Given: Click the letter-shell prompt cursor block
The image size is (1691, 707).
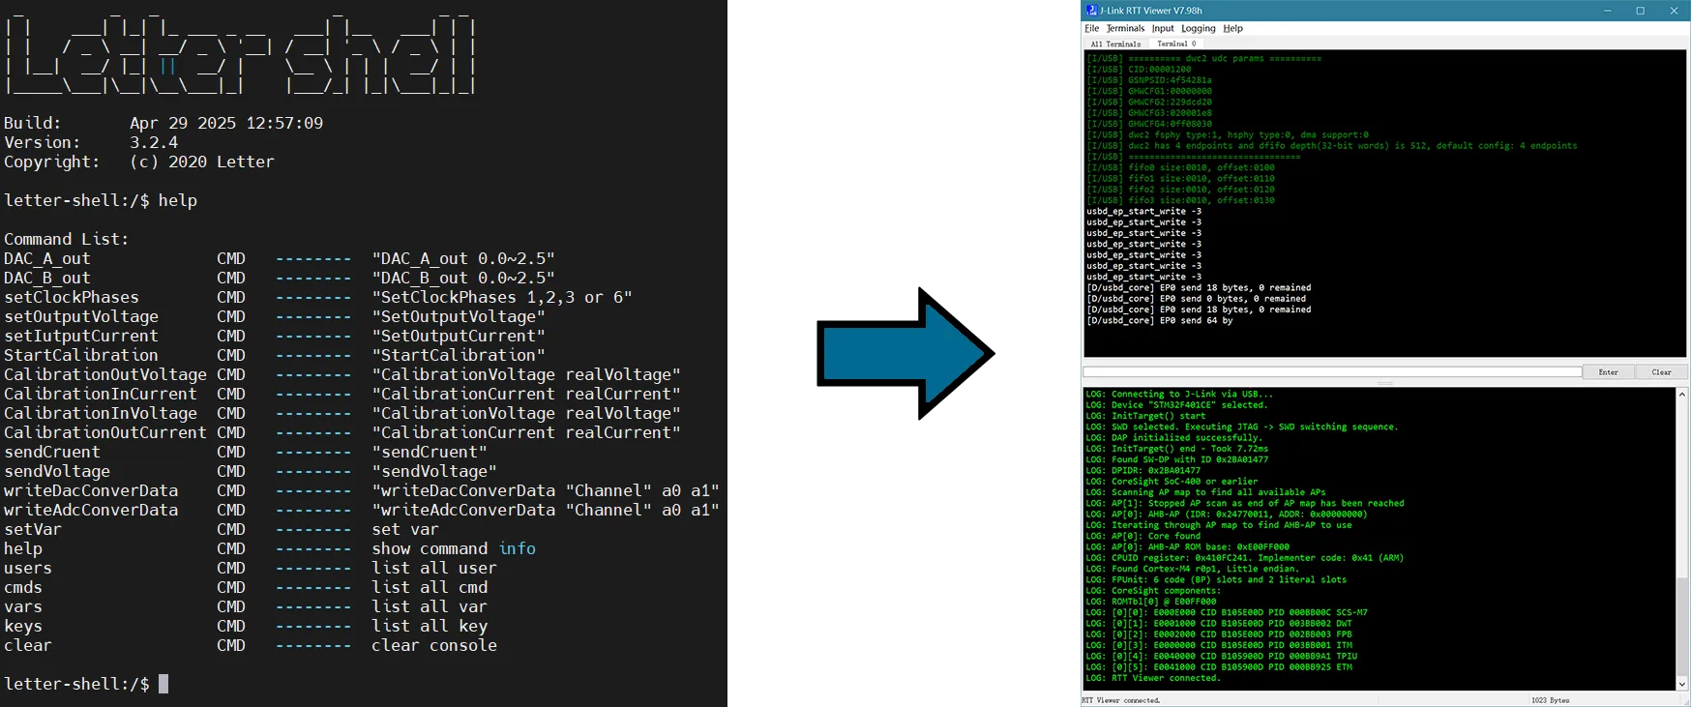Looking at the screenshot, I should pos(163,684).
